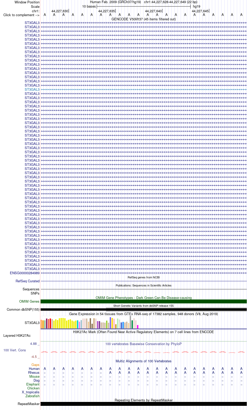Click the ENSG00000284989 intron arrow line

144,273
